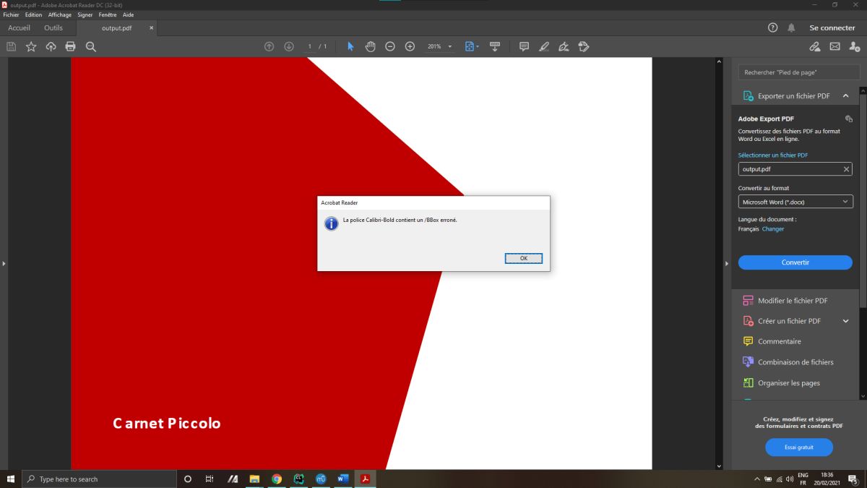The width and height of the screenshot is (867, 488).
Task: Open the Microsoft Word format dropdown
Action: [x=795, y=202]
